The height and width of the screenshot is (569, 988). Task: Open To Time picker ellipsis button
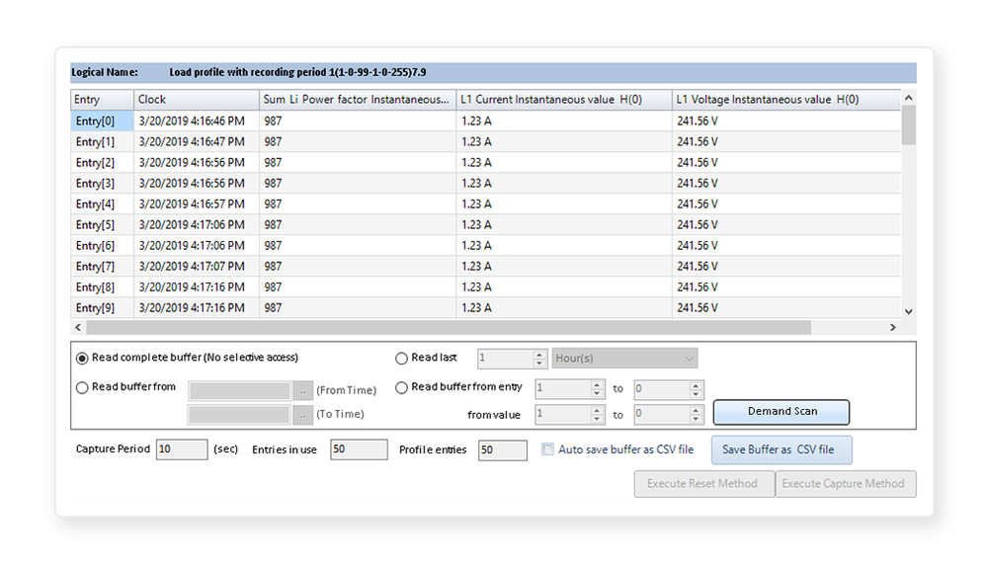[302, 414]
